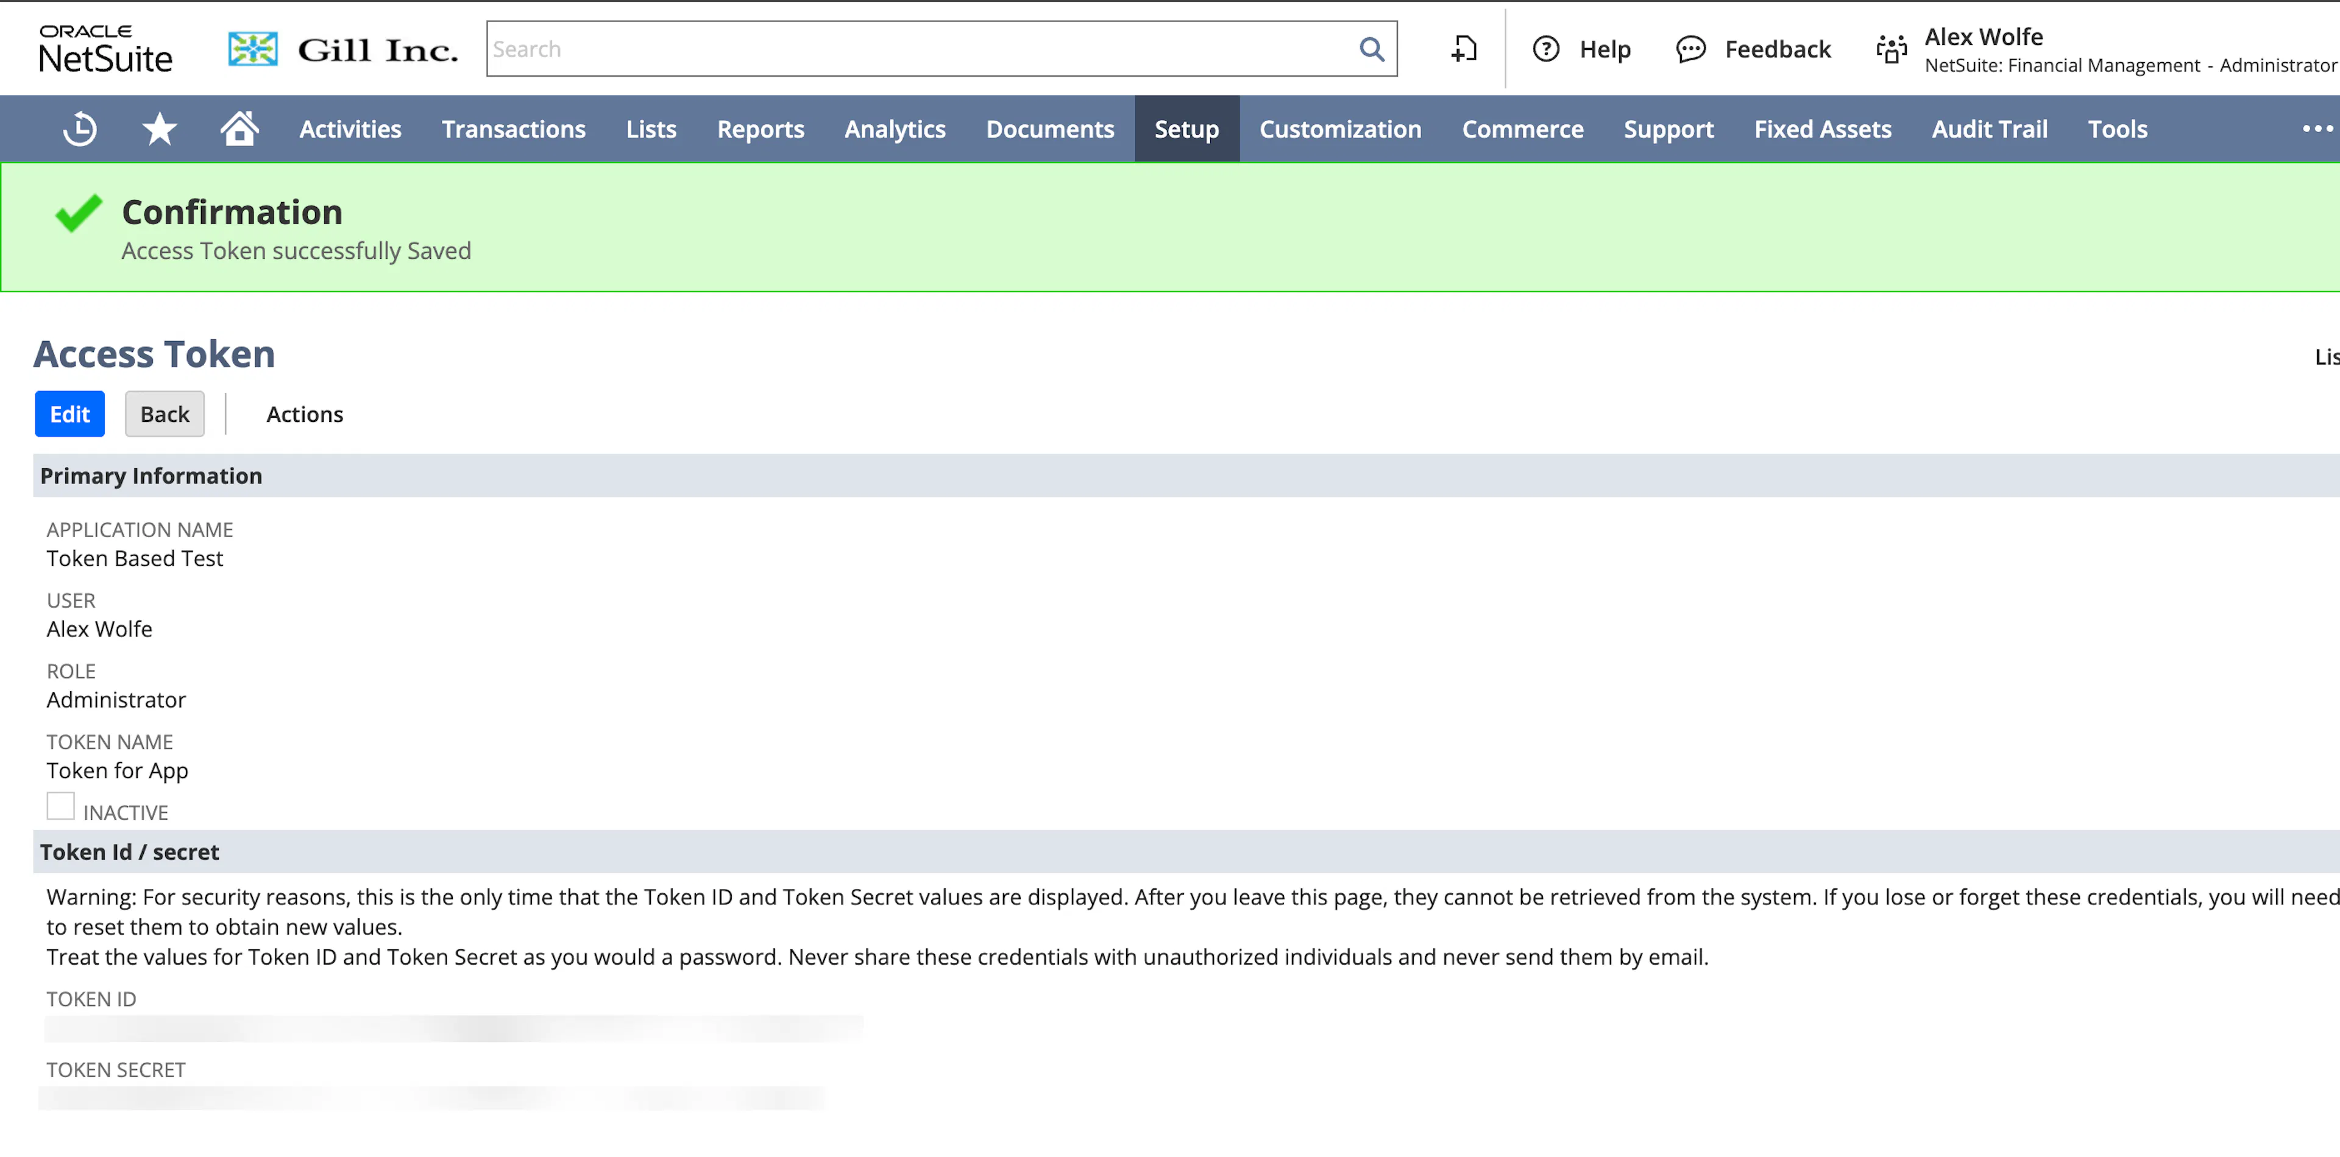Screen dimensions: 2340x1157
Task: Click the 'Alex Wolfe' user value
Action: [x=100, y=629]
